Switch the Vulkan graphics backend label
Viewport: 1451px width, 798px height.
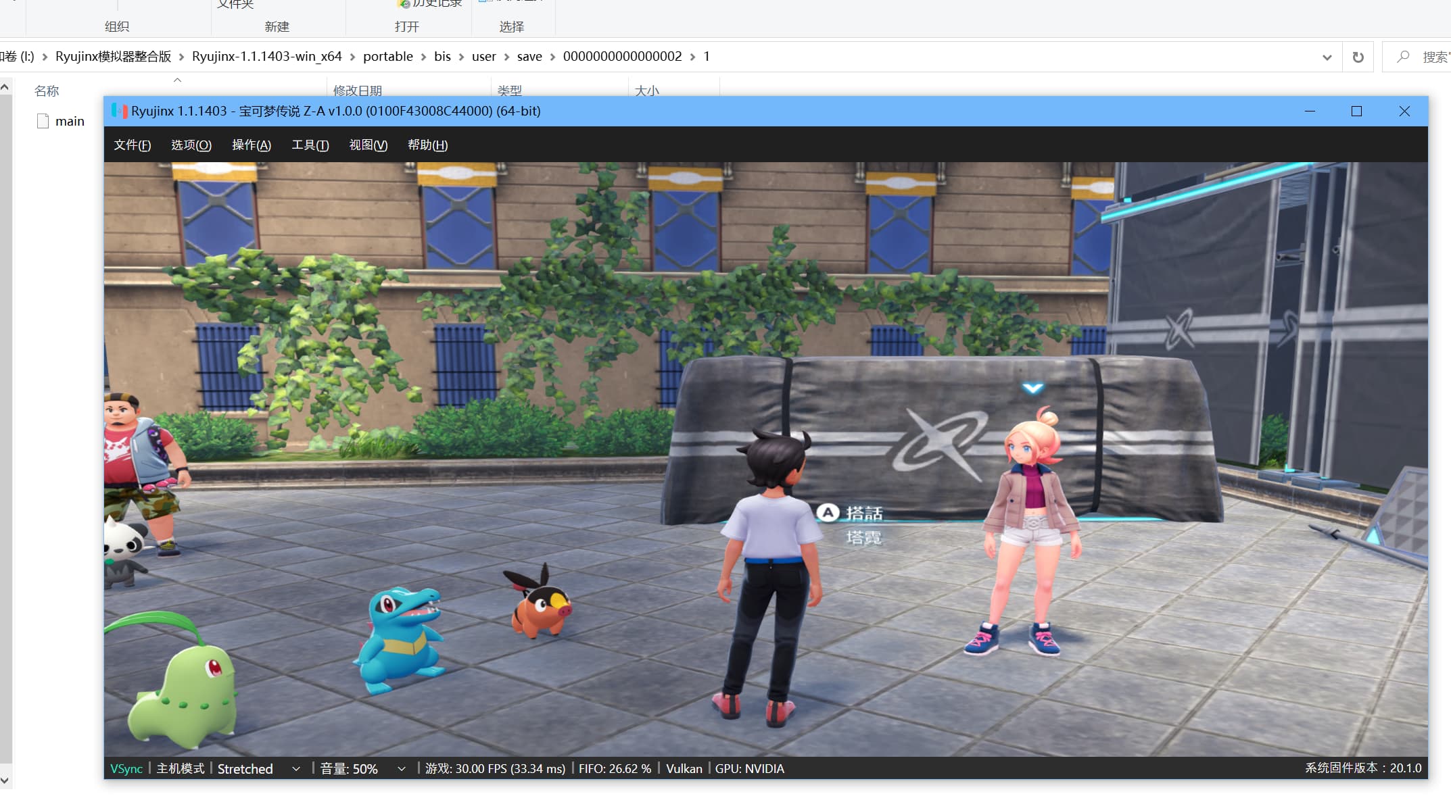[x=684, y=769]
